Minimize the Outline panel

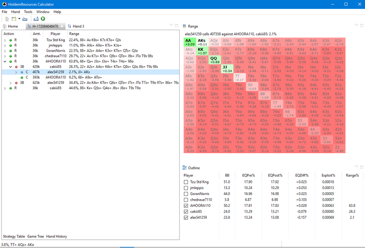(356, 167)
